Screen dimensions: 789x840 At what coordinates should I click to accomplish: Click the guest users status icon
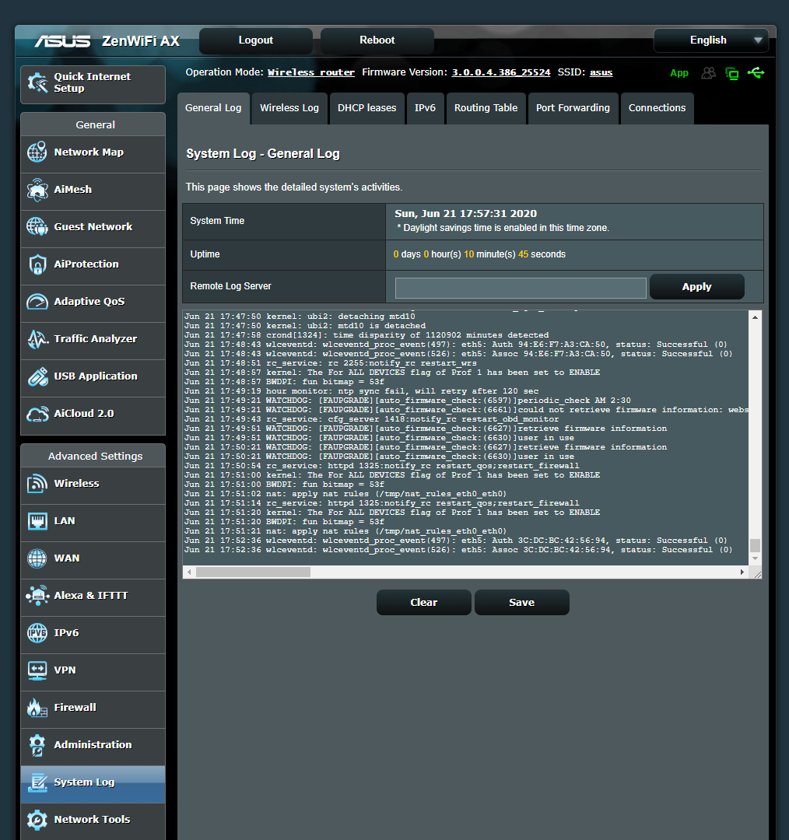tap(709, 73)
